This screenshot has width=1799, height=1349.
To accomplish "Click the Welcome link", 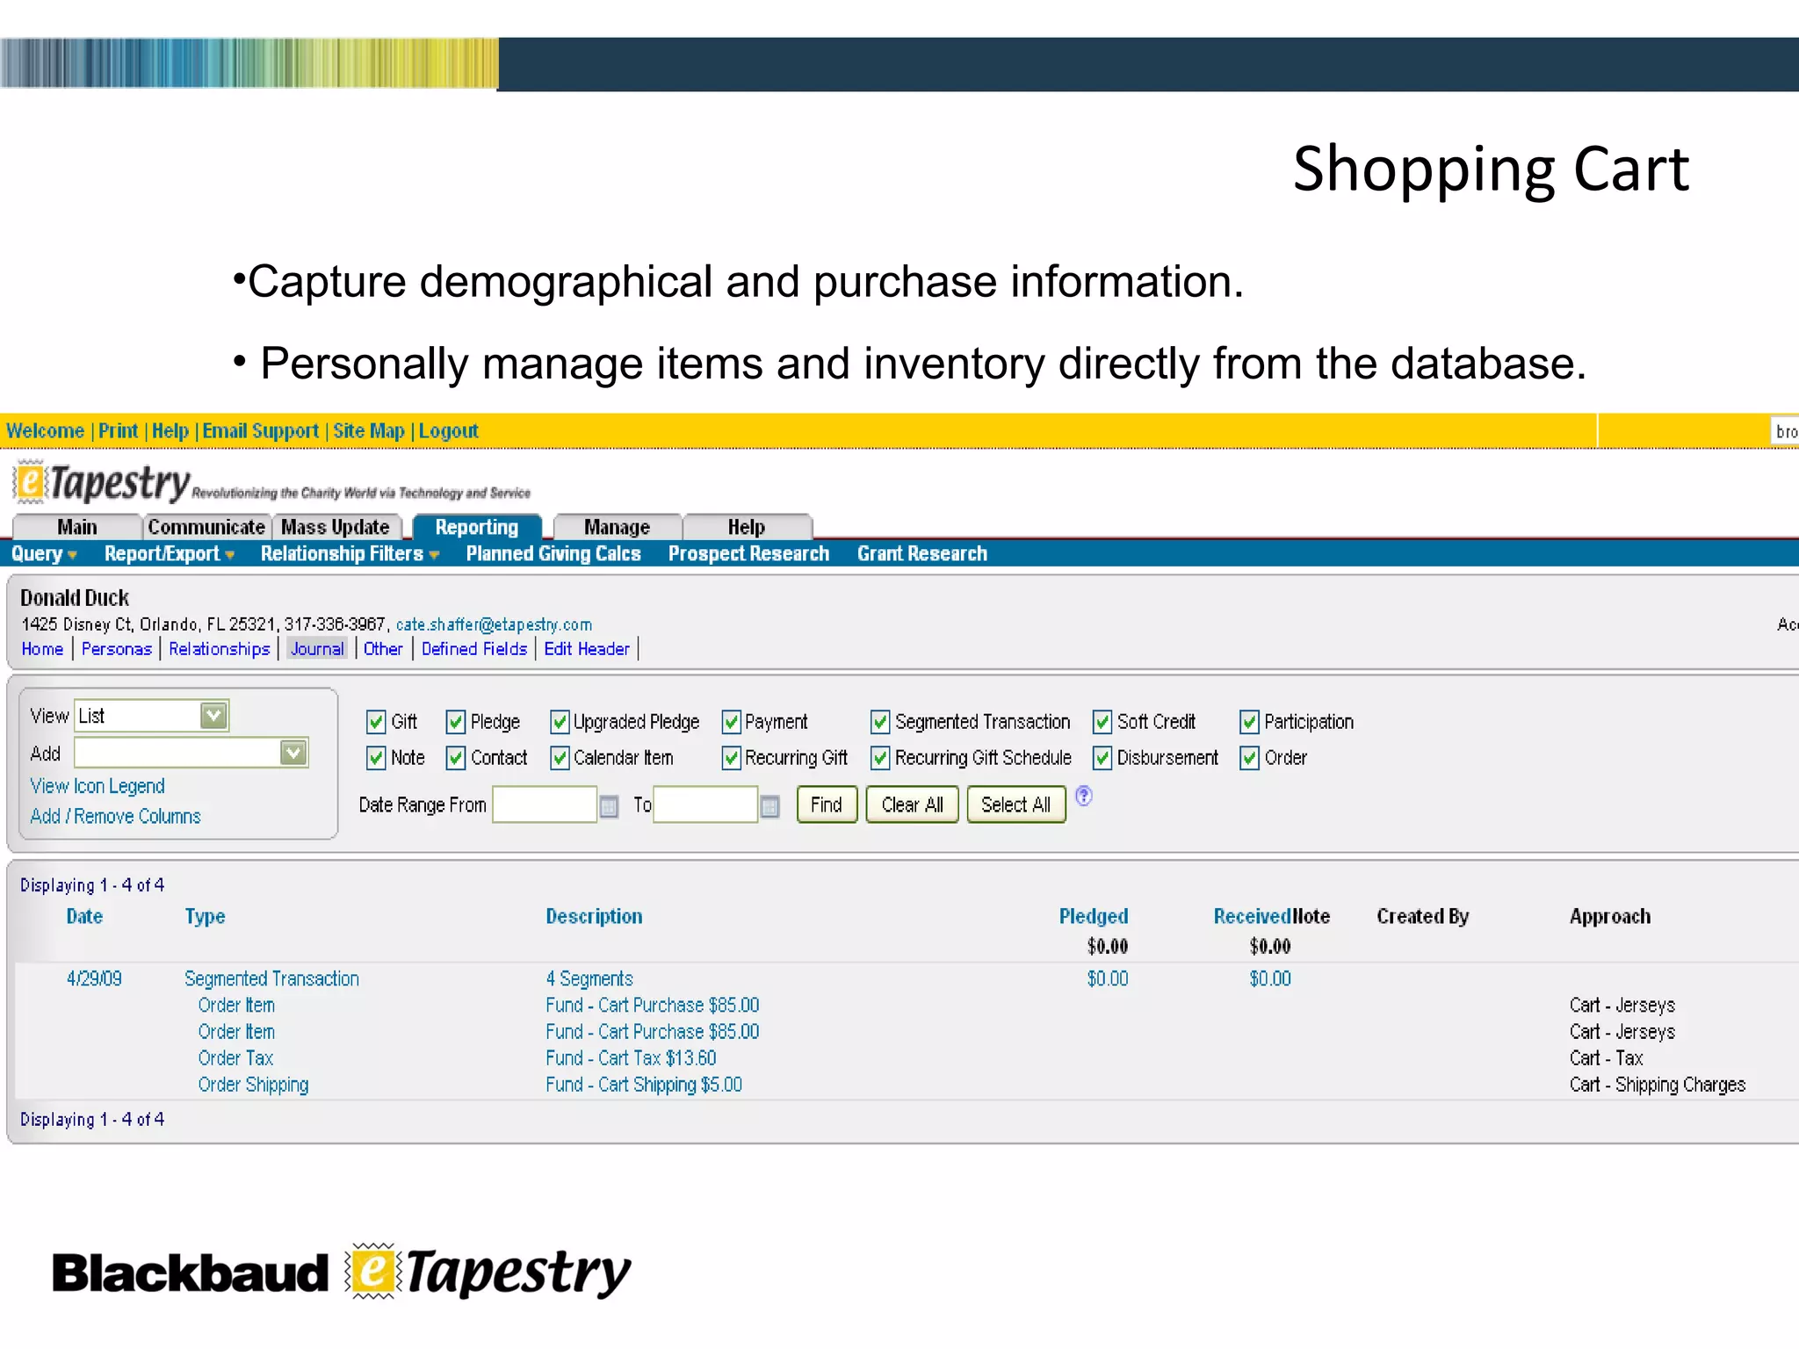I will pos(45,431).
